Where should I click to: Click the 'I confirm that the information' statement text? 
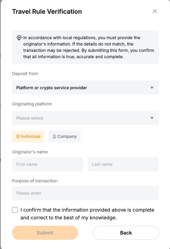(87, 214)
